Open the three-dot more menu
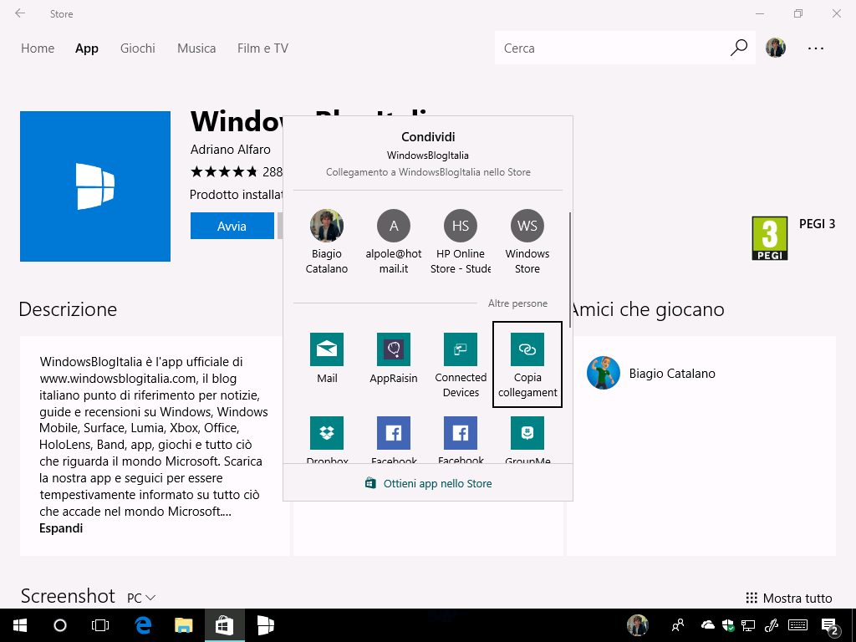The height and width of the screenshot is (642, 856). tap(816, 48)
